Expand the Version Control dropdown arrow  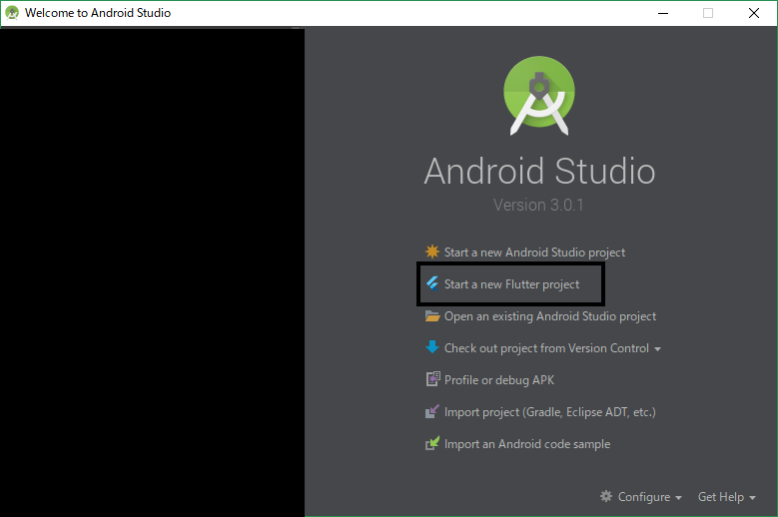click(x=657, y=349)
